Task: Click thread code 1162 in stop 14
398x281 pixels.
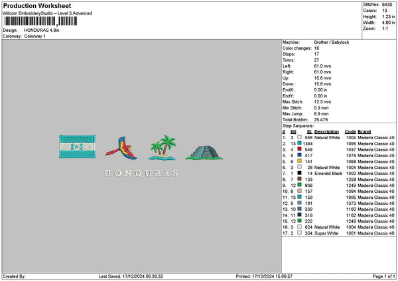Action: 351,215
